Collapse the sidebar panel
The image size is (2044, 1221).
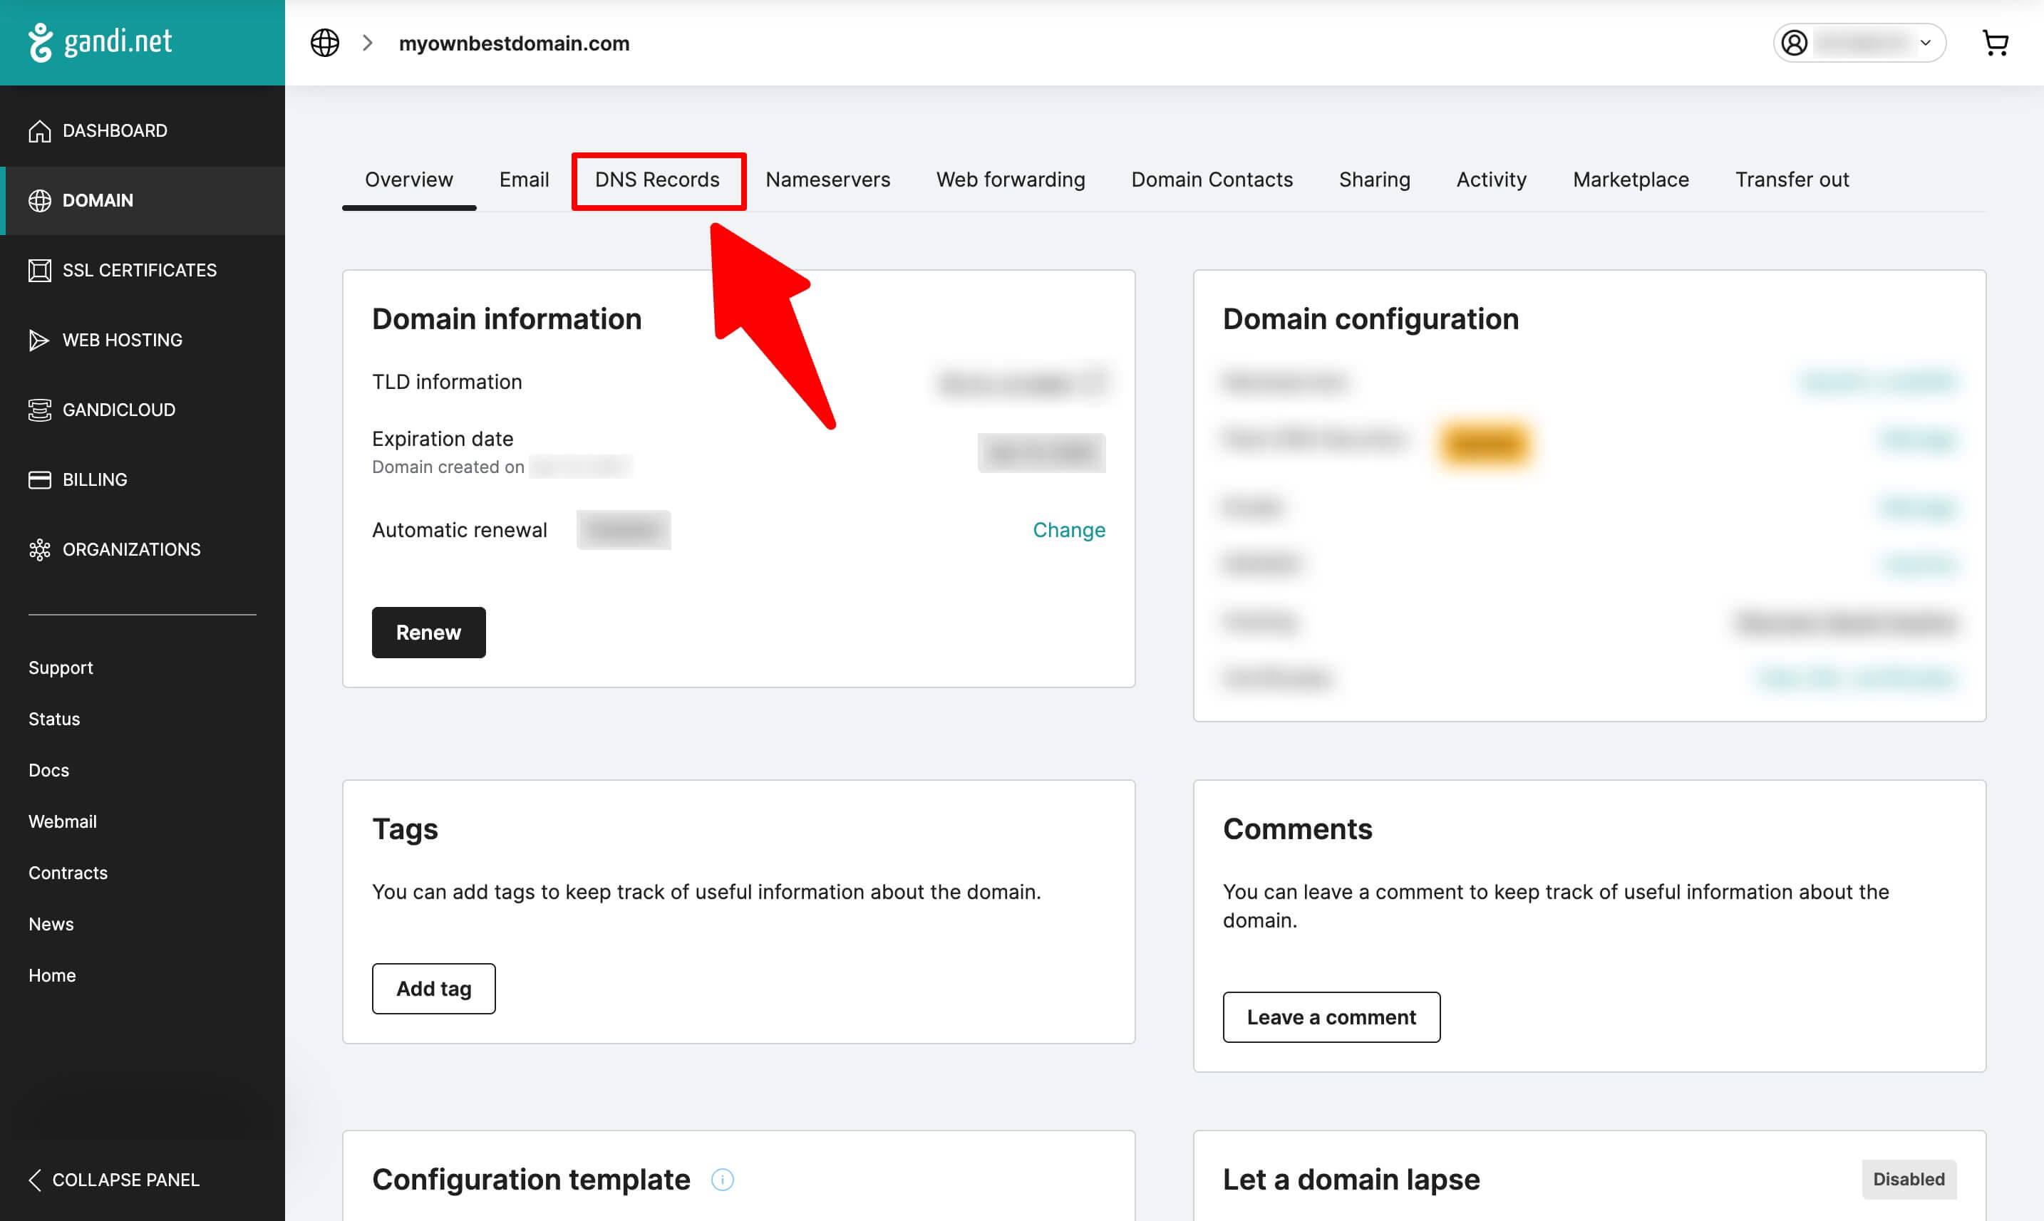tap(115, 1180)
